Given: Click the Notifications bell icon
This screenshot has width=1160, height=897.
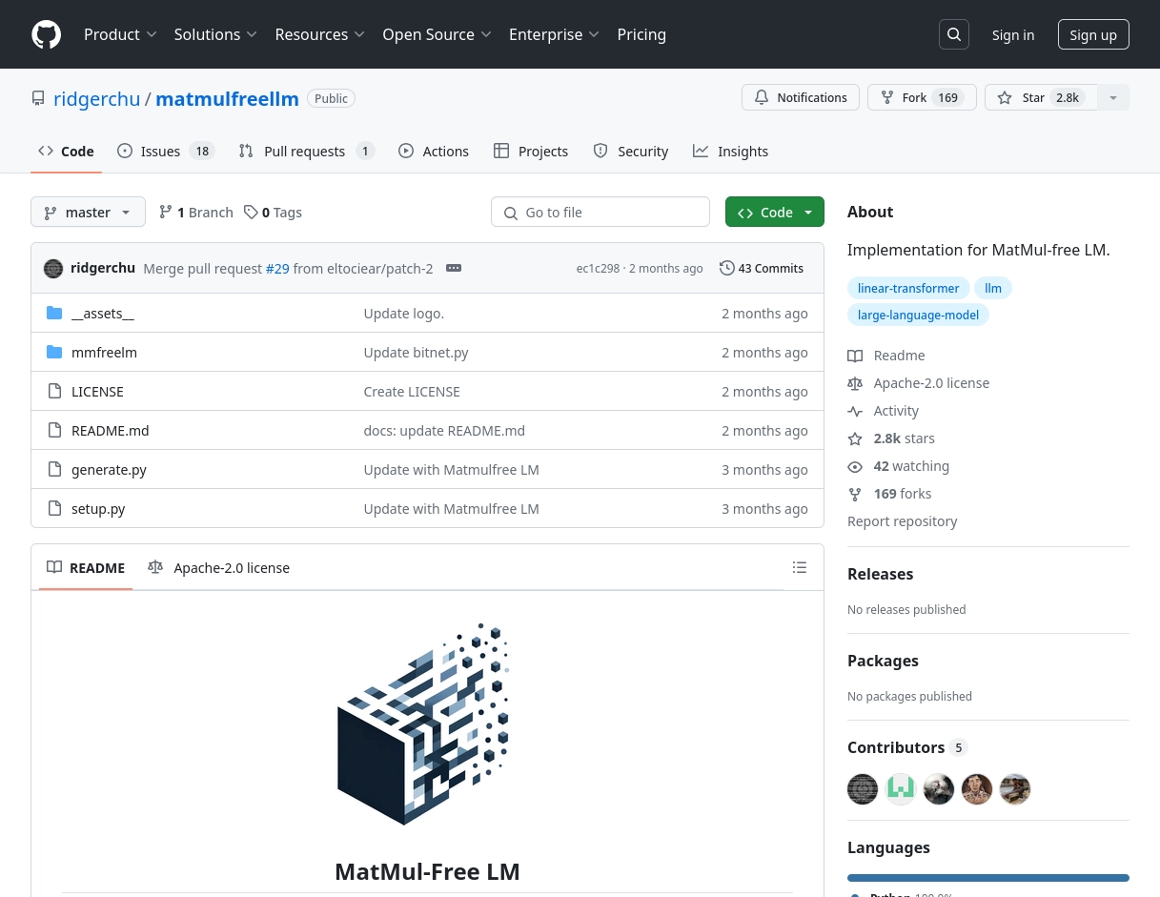Looking at the screenshot, I should click(x=762, y=97).
